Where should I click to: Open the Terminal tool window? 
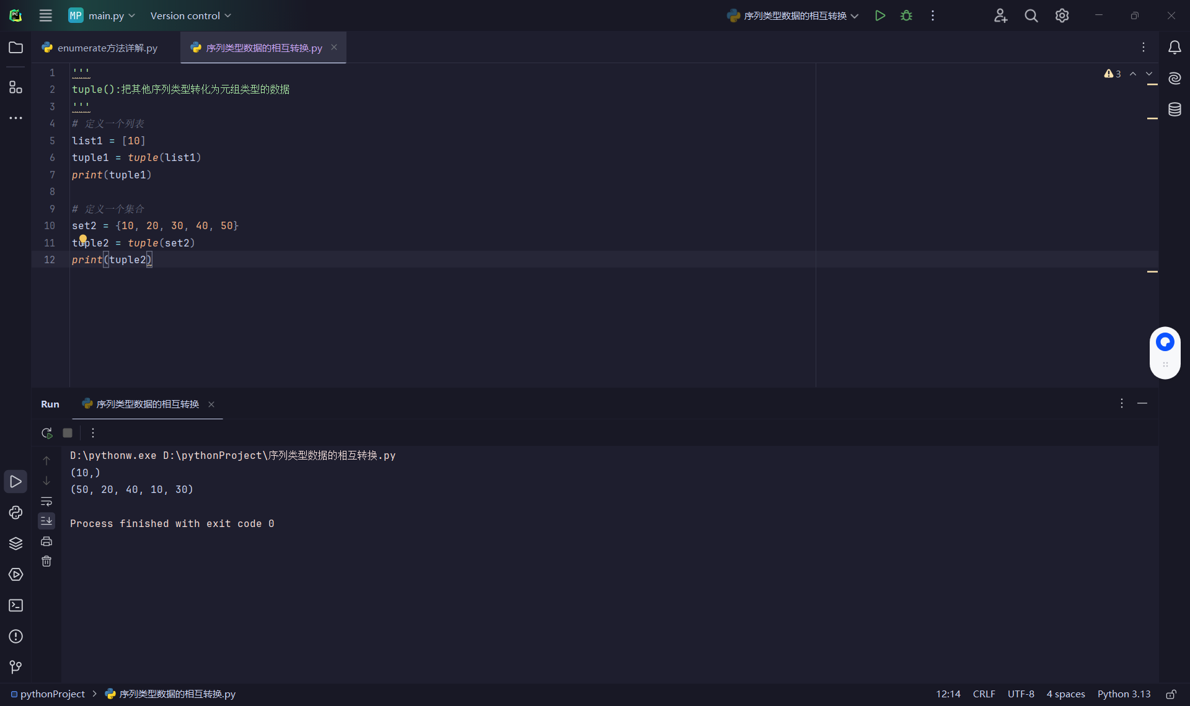15,606
